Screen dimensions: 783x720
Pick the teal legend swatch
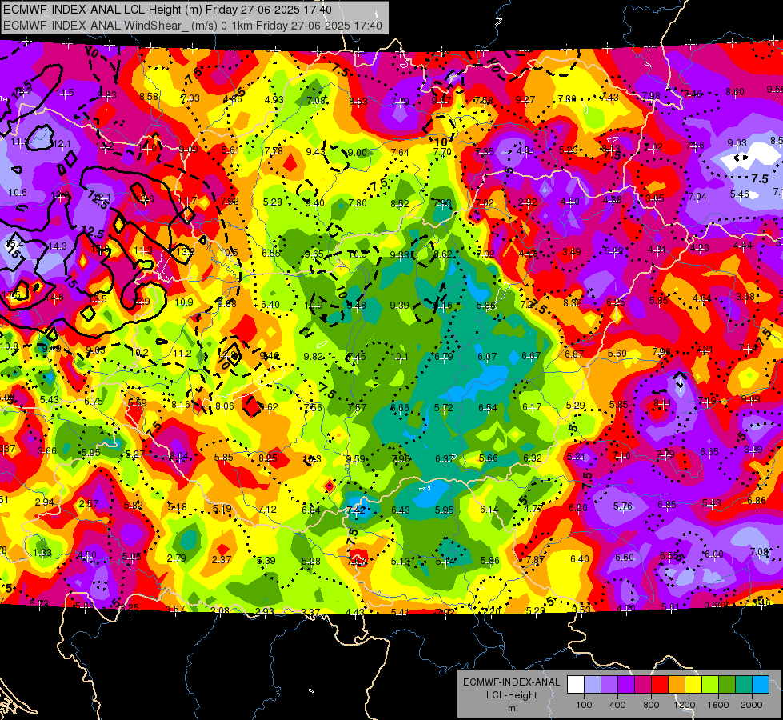pos(744,685)
